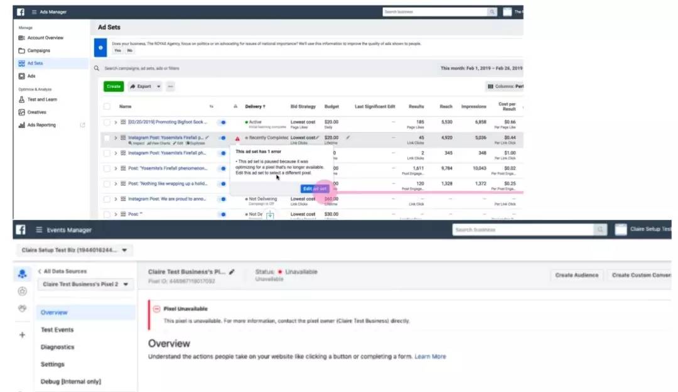
Task: Open the Columns dropdown
Action: pos(504,87)
